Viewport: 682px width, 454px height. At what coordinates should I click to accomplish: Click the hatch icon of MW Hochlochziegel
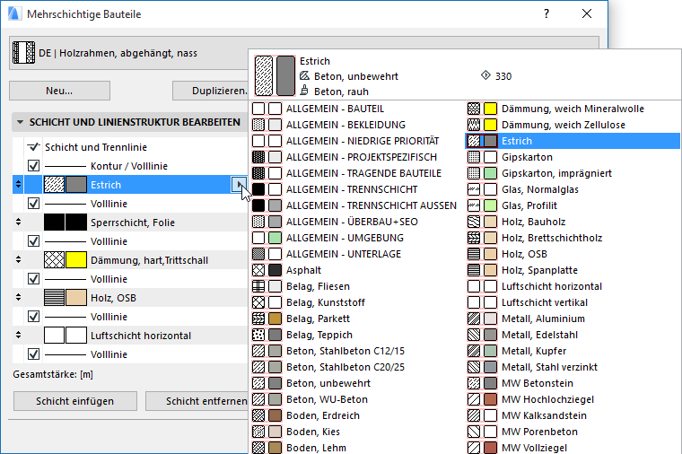click(474, 399)
